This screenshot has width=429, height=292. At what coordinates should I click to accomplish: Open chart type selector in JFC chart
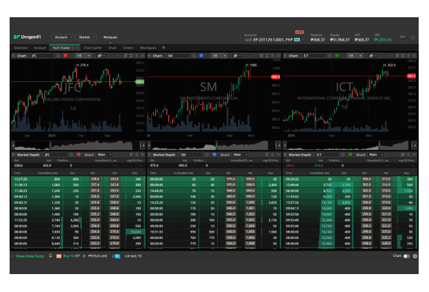[x=102, y=56]
